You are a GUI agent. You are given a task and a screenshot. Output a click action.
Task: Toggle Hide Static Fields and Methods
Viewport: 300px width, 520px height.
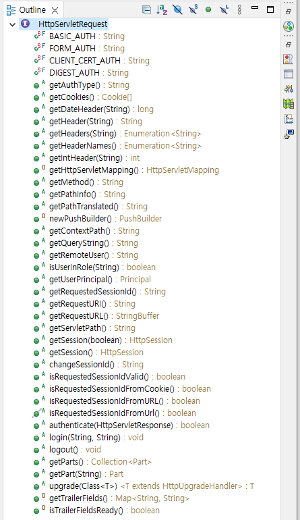pyautogui.click(x=193, y=9)
